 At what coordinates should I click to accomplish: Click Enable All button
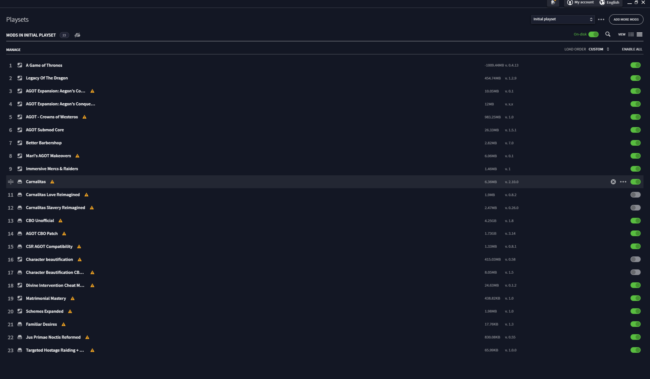(632, 49)
